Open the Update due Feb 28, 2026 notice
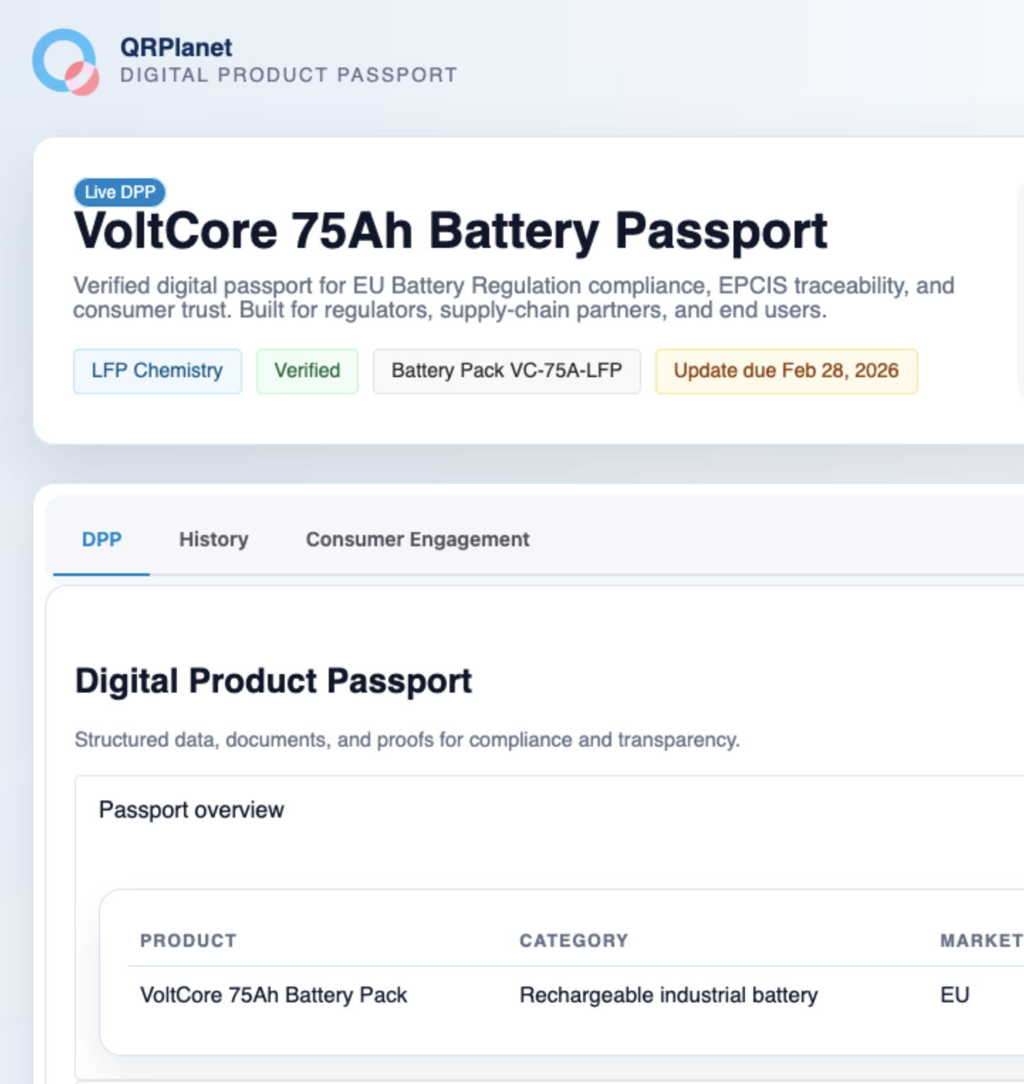 [785, 370]
